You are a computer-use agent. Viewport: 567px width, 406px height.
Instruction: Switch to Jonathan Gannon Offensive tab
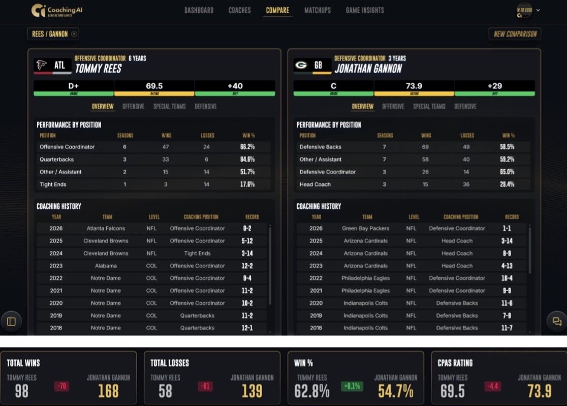click(x=393, y=106)
